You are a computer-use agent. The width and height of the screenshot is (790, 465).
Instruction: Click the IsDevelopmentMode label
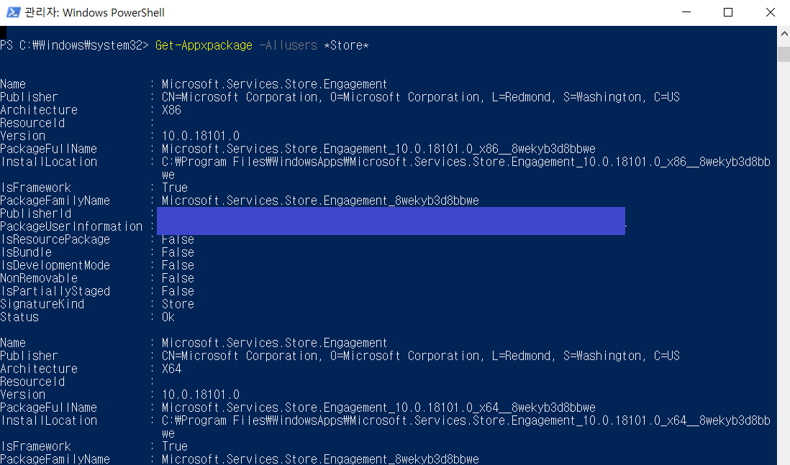click(55, 265)
